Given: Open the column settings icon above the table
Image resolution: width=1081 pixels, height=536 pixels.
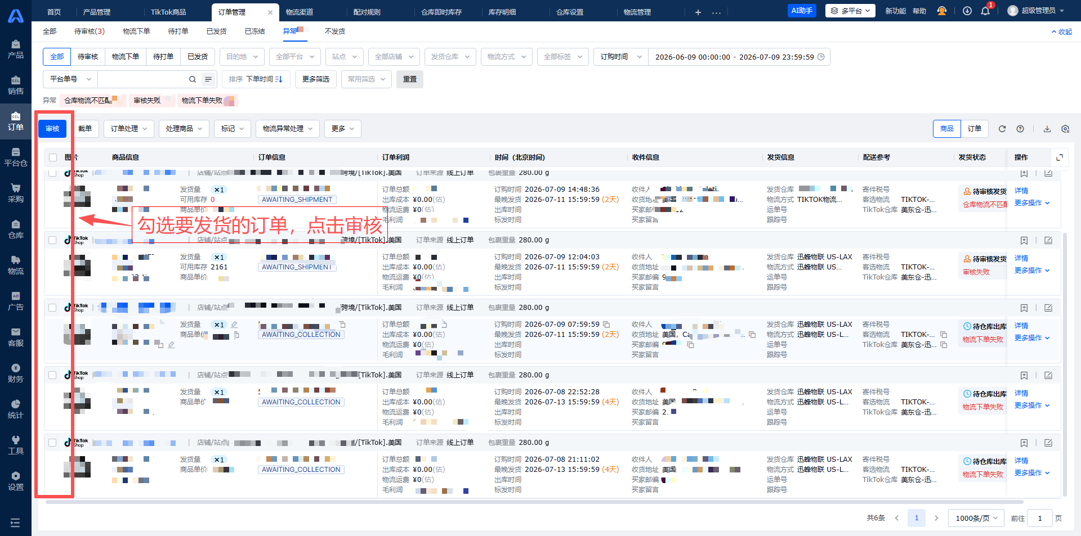Looking at the screenshot, I should [1065, 129].
